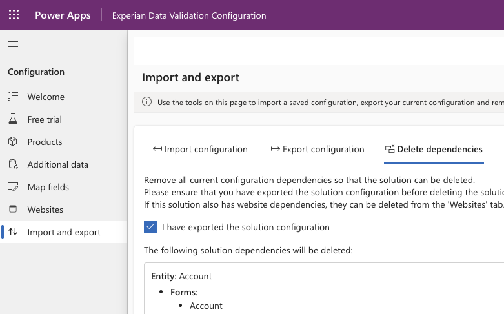This screenshot has height=314, width=504.
Task: Open the Additional data section
Action: tap(57, 164)
